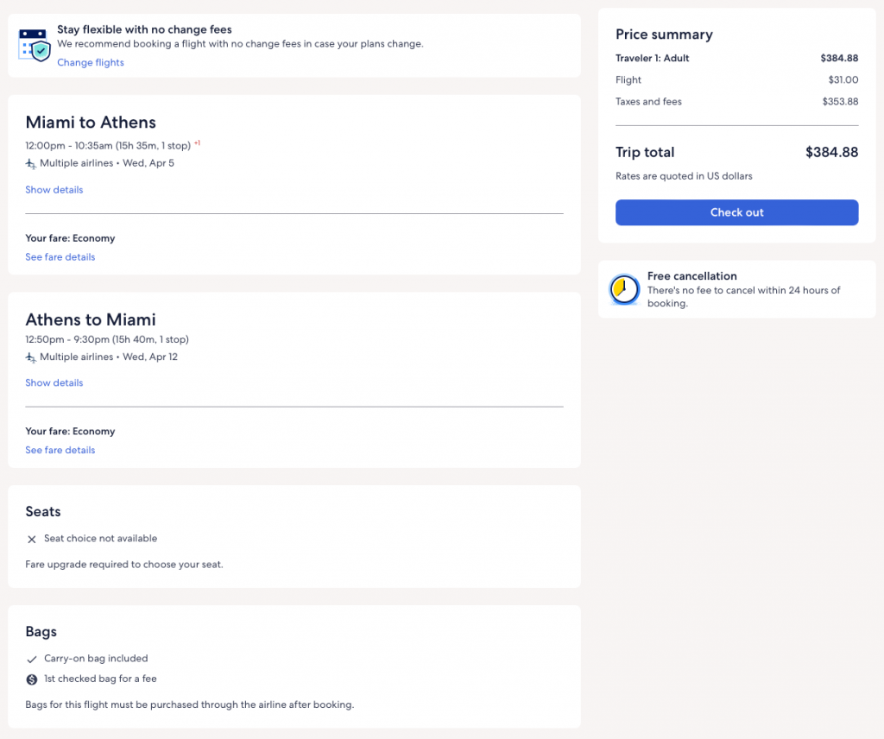Viewport: 884px width, 739px height.
Task: Expand Show details for Athens to Miami
Action: click(x=54, y=383)
